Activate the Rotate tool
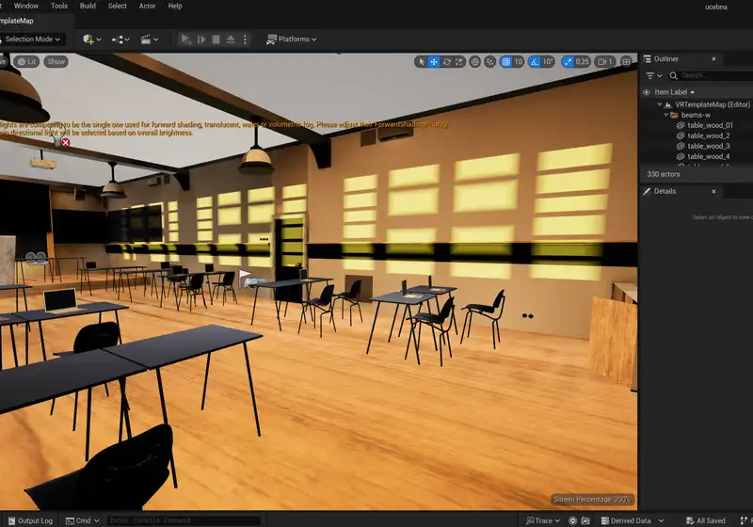753x527 pixels. [446, 62]
